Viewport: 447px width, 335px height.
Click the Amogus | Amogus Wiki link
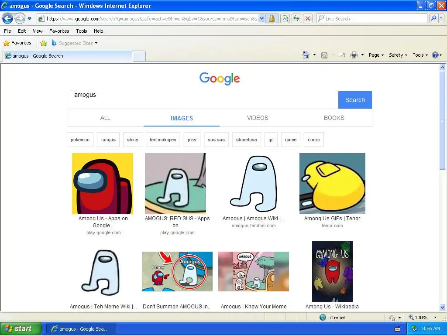coord(254,219)
